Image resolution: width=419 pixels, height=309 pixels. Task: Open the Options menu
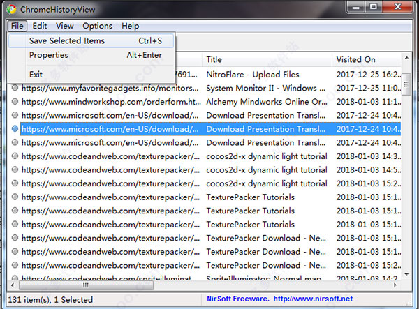pyautogui.click(x=98, y=26)
